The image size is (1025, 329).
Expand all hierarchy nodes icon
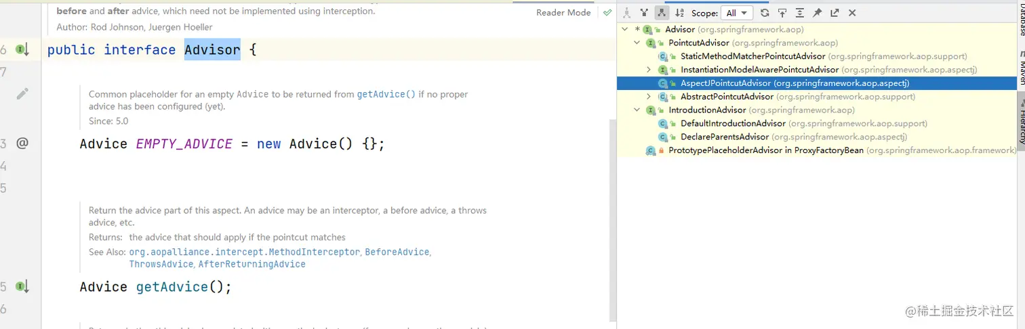(800, 13)
